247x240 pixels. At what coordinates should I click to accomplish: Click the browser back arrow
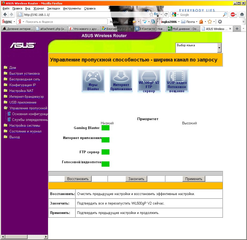5,15
